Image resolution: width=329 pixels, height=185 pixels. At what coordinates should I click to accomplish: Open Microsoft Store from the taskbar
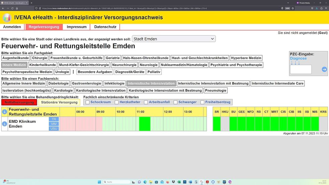156,182
